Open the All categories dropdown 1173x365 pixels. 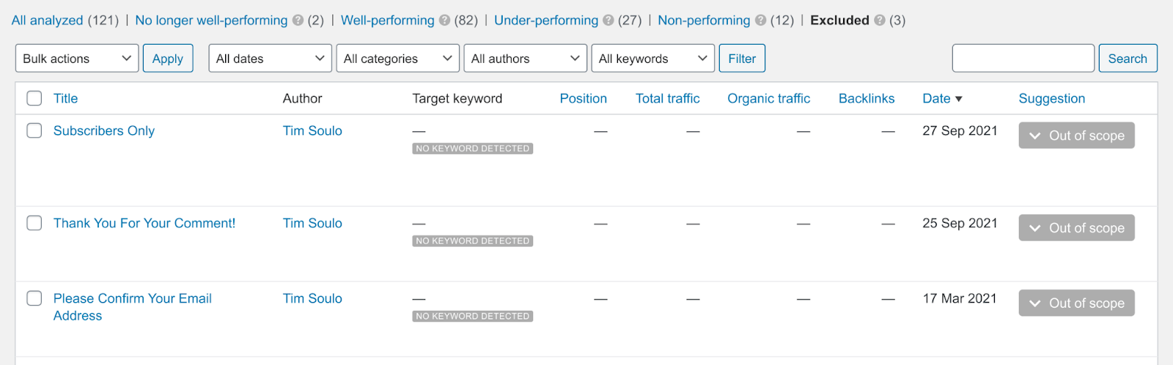(397, 59)
